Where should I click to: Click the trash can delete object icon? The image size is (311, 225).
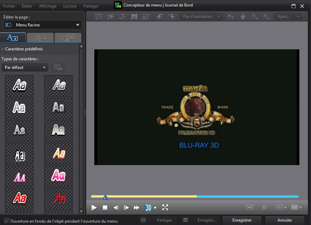point(146,16)
